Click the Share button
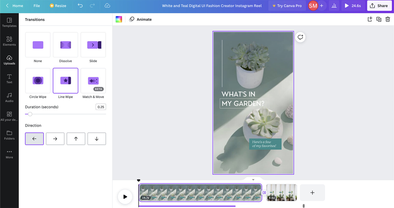The width and height of the screenshot is (394, 208). click(379, 5)
